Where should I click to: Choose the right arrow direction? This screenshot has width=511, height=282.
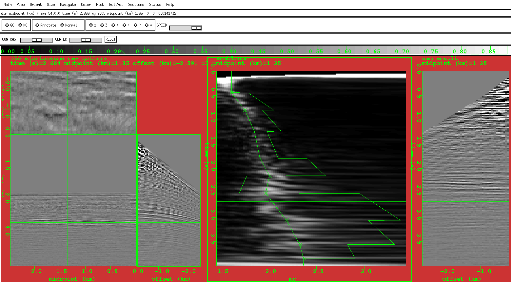point(125,25)
